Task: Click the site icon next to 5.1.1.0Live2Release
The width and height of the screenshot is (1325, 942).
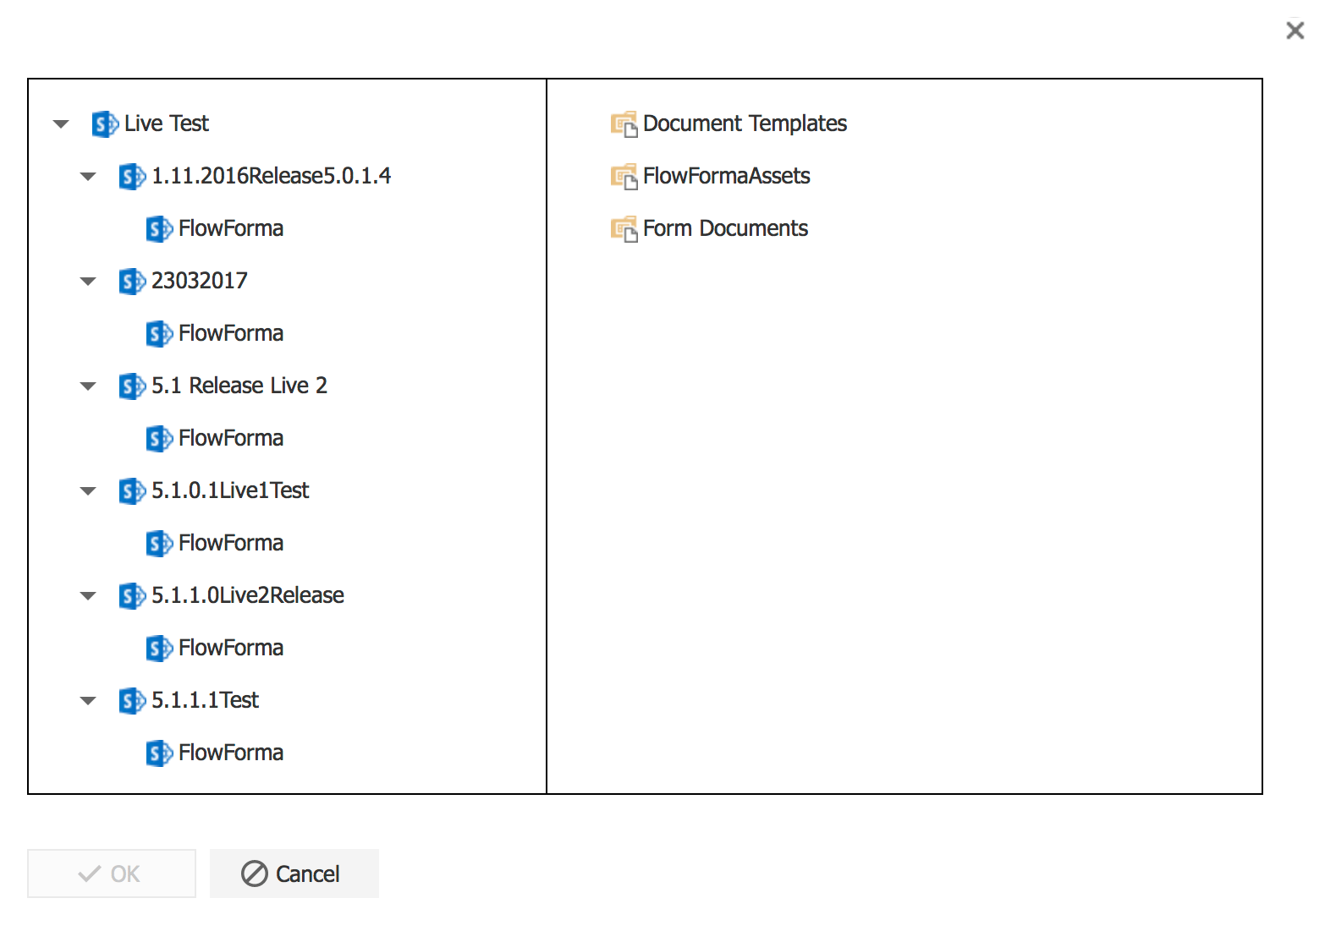Action: click(x=132, y=596)
